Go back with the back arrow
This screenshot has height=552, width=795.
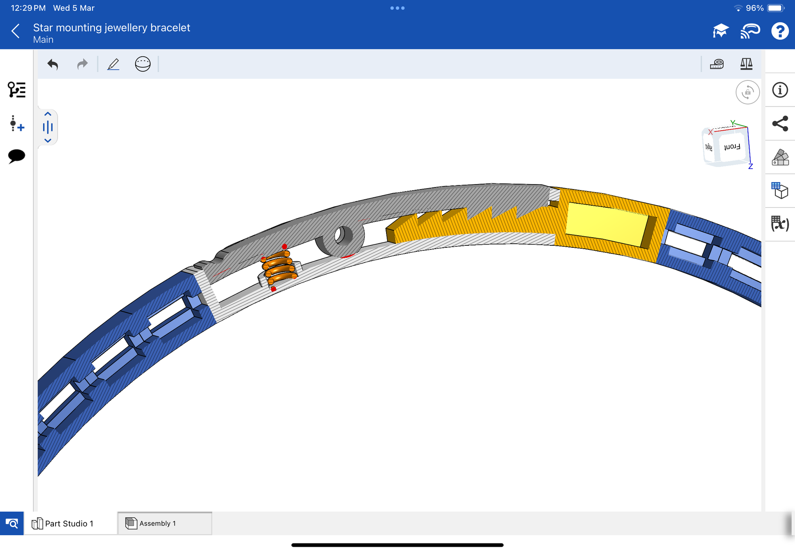[x=16, y=31]
